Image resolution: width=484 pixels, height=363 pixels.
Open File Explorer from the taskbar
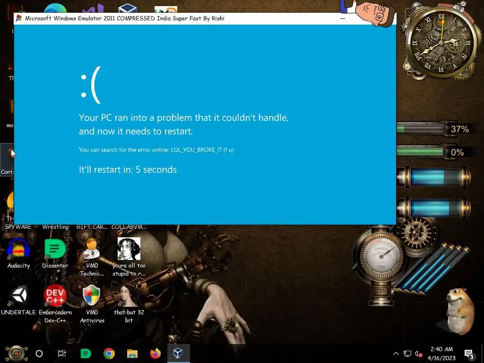point(132,354)
